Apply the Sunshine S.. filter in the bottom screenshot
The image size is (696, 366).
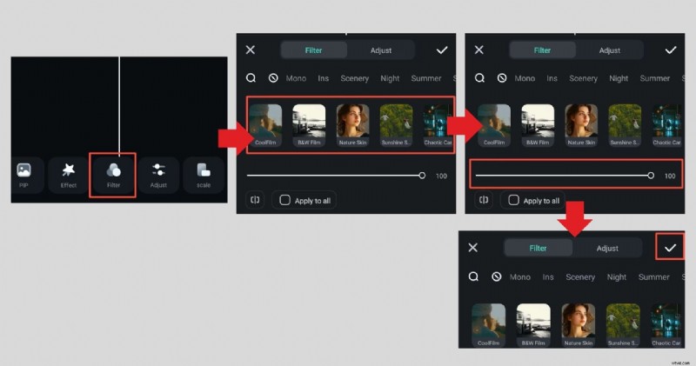click(623, 325)
